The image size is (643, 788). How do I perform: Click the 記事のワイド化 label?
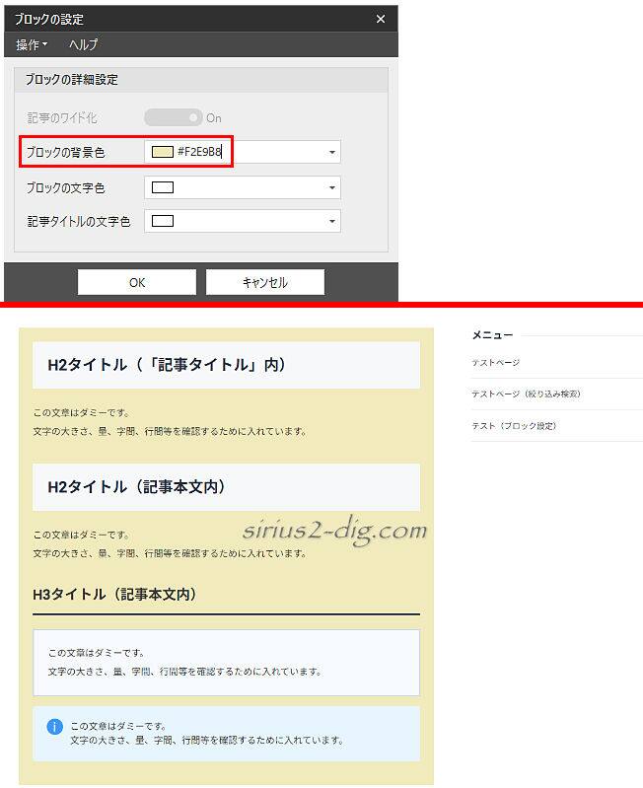[62, 118]
